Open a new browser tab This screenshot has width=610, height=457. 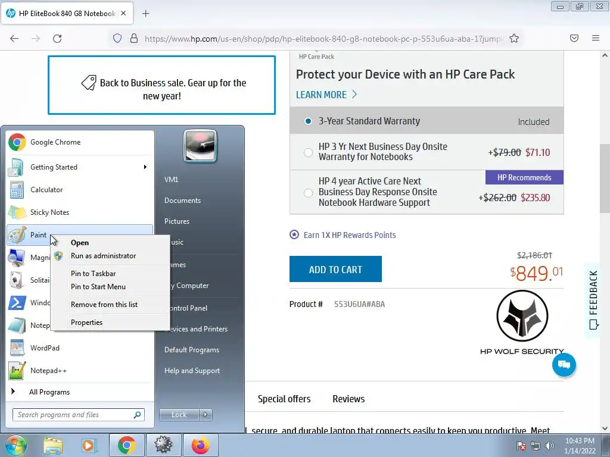point(145,14)
